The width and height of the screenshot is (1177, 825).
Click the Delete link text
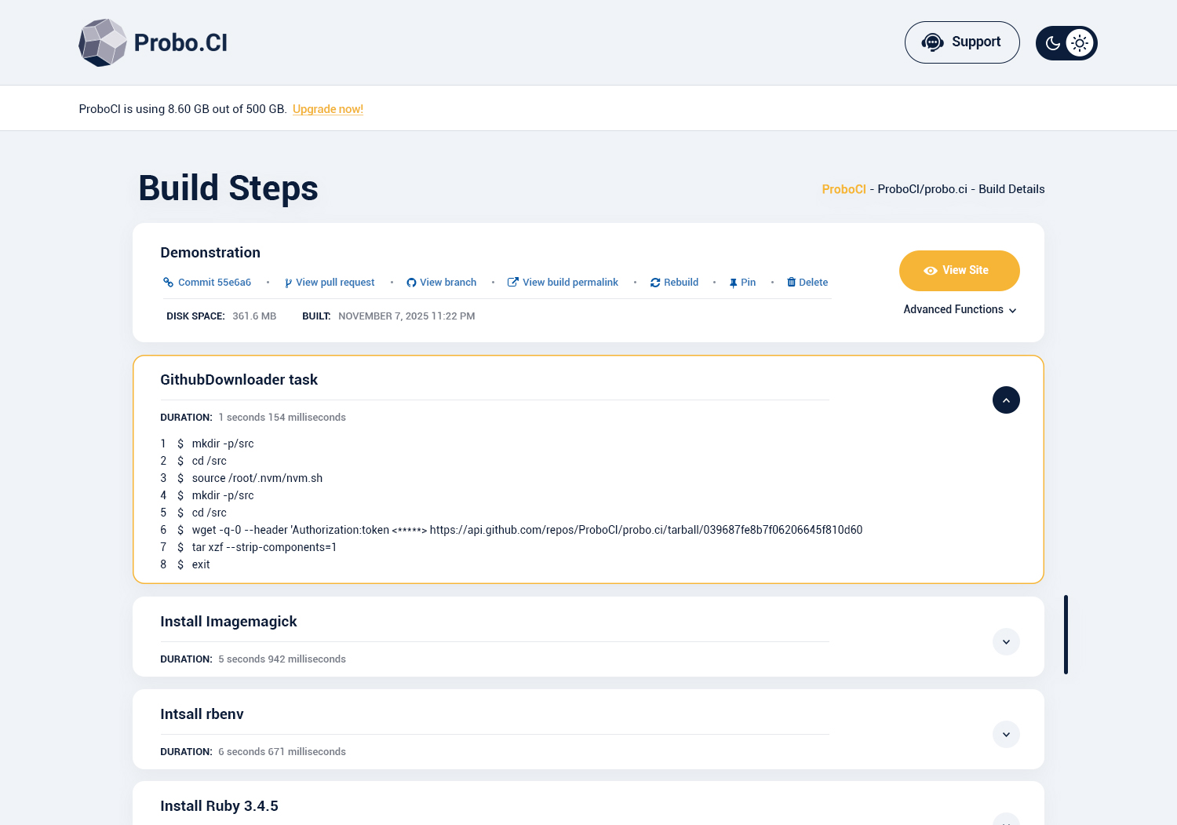click(814, 283)
